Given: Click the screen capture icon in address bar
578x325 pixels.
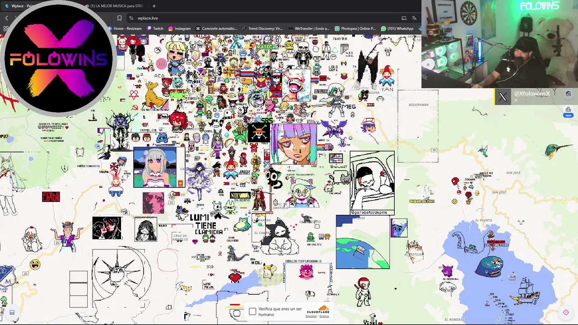Looking at the screenshot, I should 404,18.
